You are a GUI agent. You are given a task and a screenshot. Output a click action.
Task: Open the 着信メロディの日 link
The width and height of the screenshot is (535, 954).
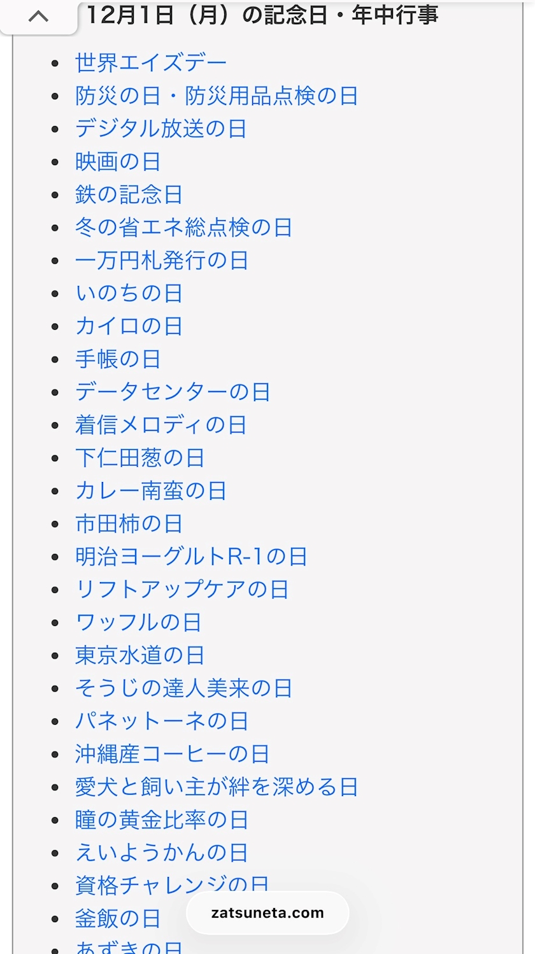click(160, 425)
